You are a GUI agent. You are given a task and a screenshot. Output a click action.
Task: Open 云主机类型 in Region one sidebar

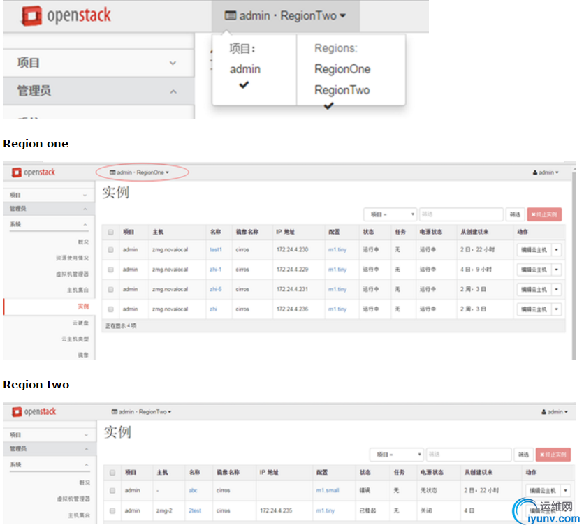(x=75, y=339)
